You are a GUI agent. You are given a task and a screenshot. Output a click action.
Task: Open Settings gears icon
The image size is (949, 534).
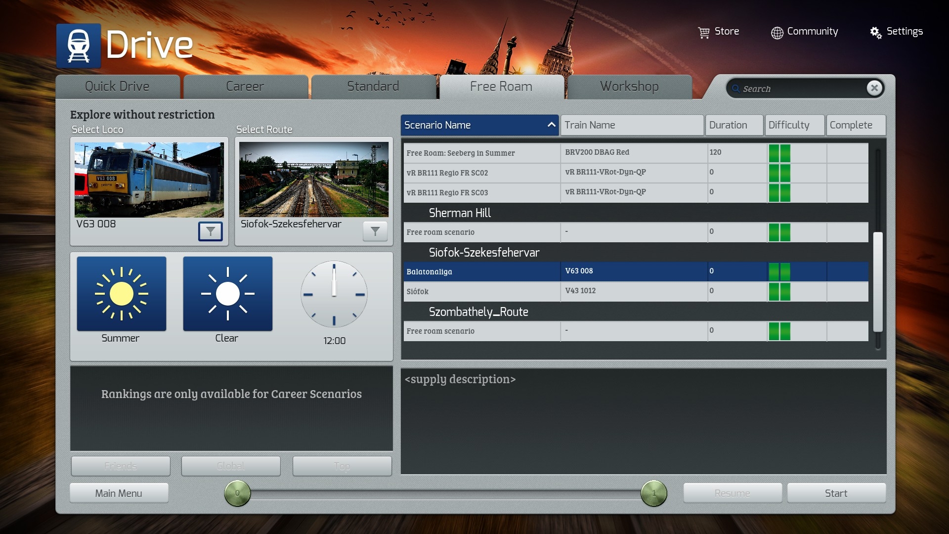click(875, 33)
